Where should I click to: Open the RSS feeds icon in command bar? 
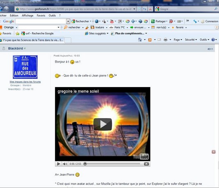click(x=150, y=40)
